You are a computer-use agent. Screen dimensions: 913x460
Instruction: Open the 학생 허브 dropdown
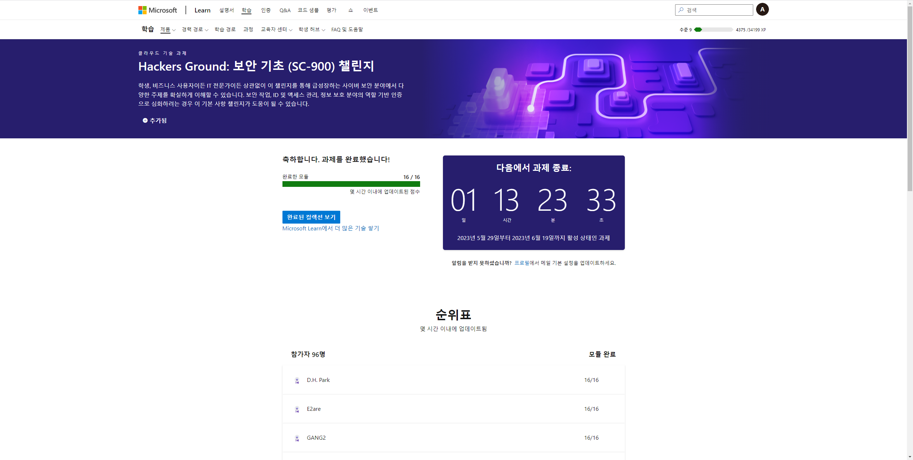(311, 30)
